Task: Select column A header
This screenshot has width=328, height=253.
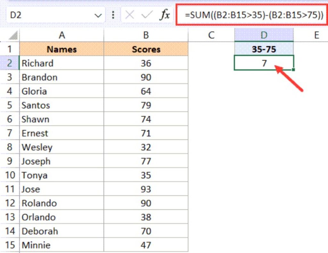Action: pyautogui.click(x=61, y=35)
